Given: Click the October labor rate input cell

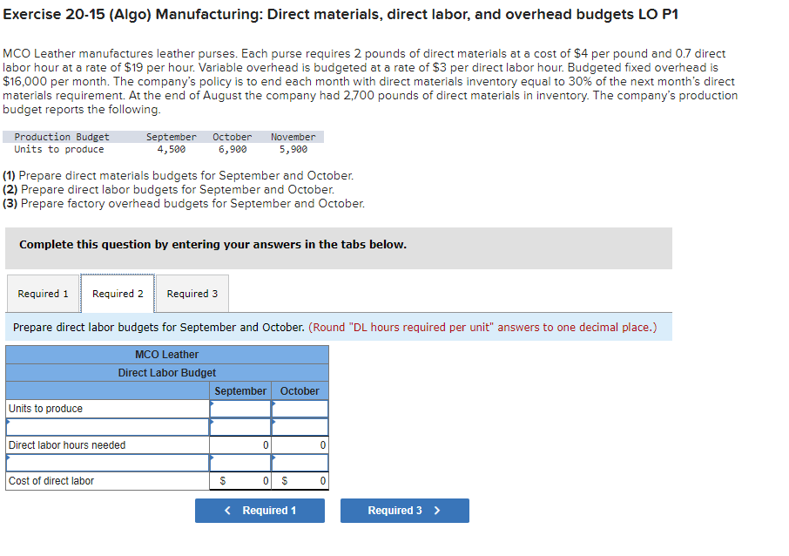Looking at the screenshot, I should click(300, 463).
